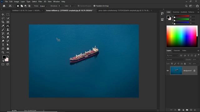
Task: Click the foreground color swatch in toolbox
Action: click(4, 57)
